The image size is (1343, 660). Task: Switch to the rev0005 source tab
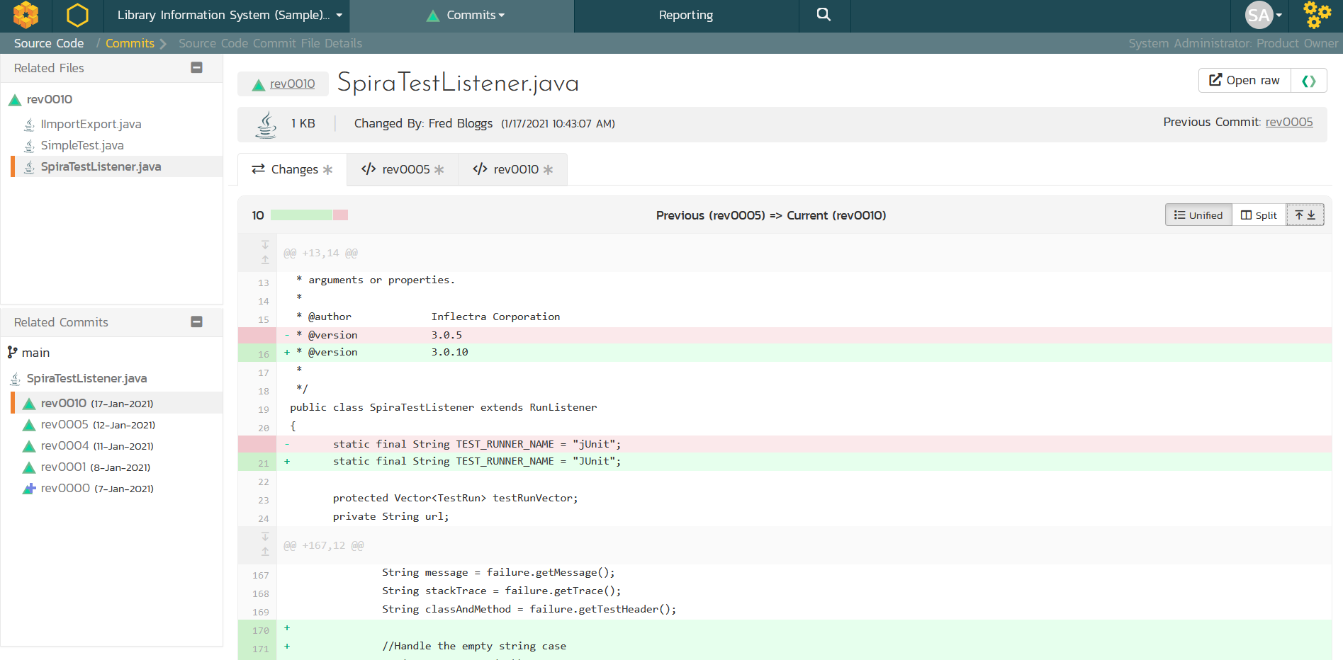pyautogui.click(x=403, y=170)
